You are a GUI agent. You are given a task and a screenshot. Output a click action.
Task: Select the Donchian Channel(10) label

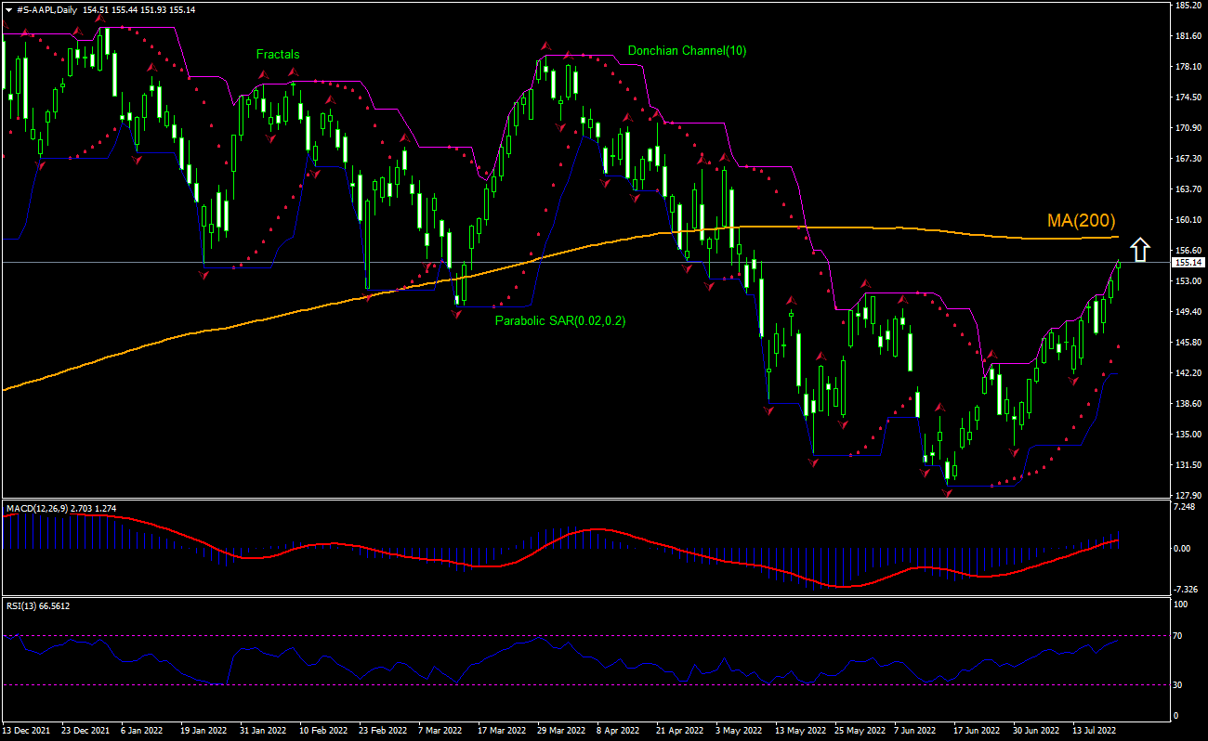pyautogui.click(x=687, y=51)
